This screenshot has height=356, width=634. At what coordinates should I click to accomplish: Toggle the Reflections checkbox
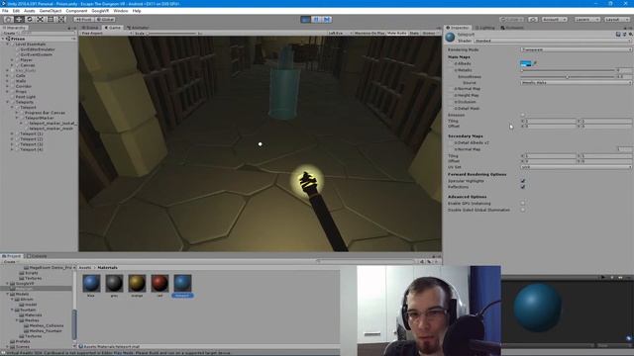(x=523, y=187)
